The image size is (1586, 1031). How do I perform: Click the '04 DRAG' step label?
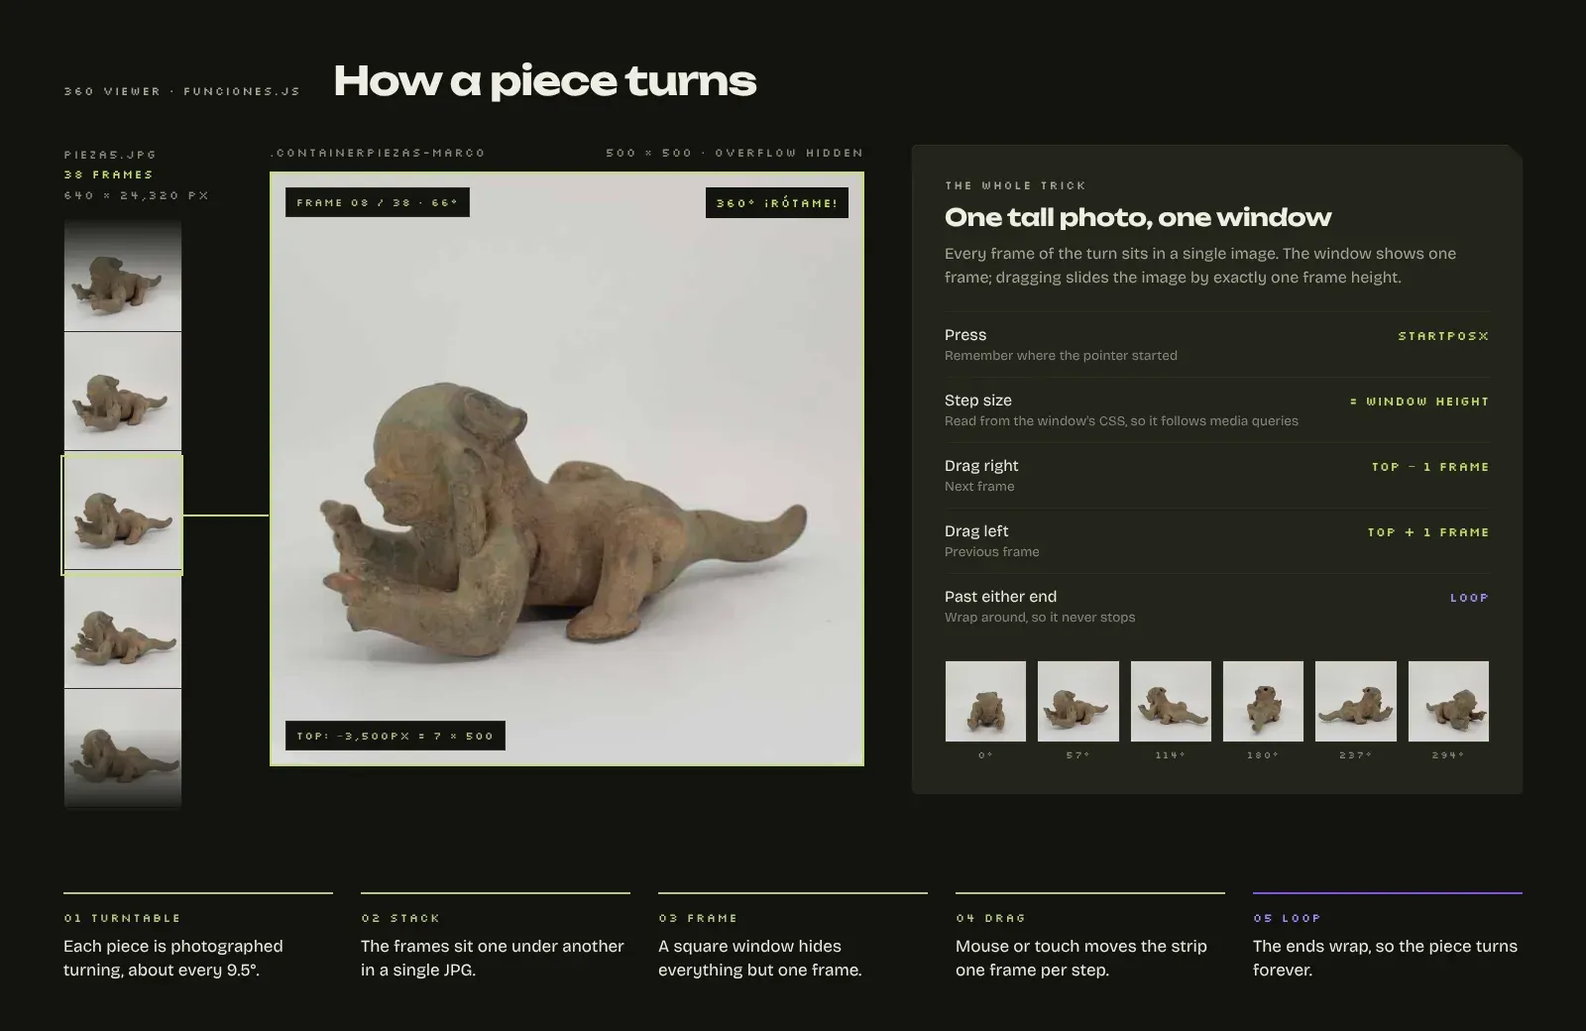click(x=990, y=918)
